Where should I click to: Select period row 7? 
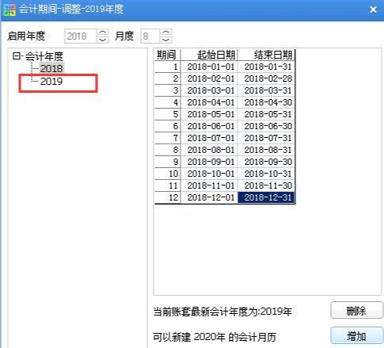coord(167,138)
